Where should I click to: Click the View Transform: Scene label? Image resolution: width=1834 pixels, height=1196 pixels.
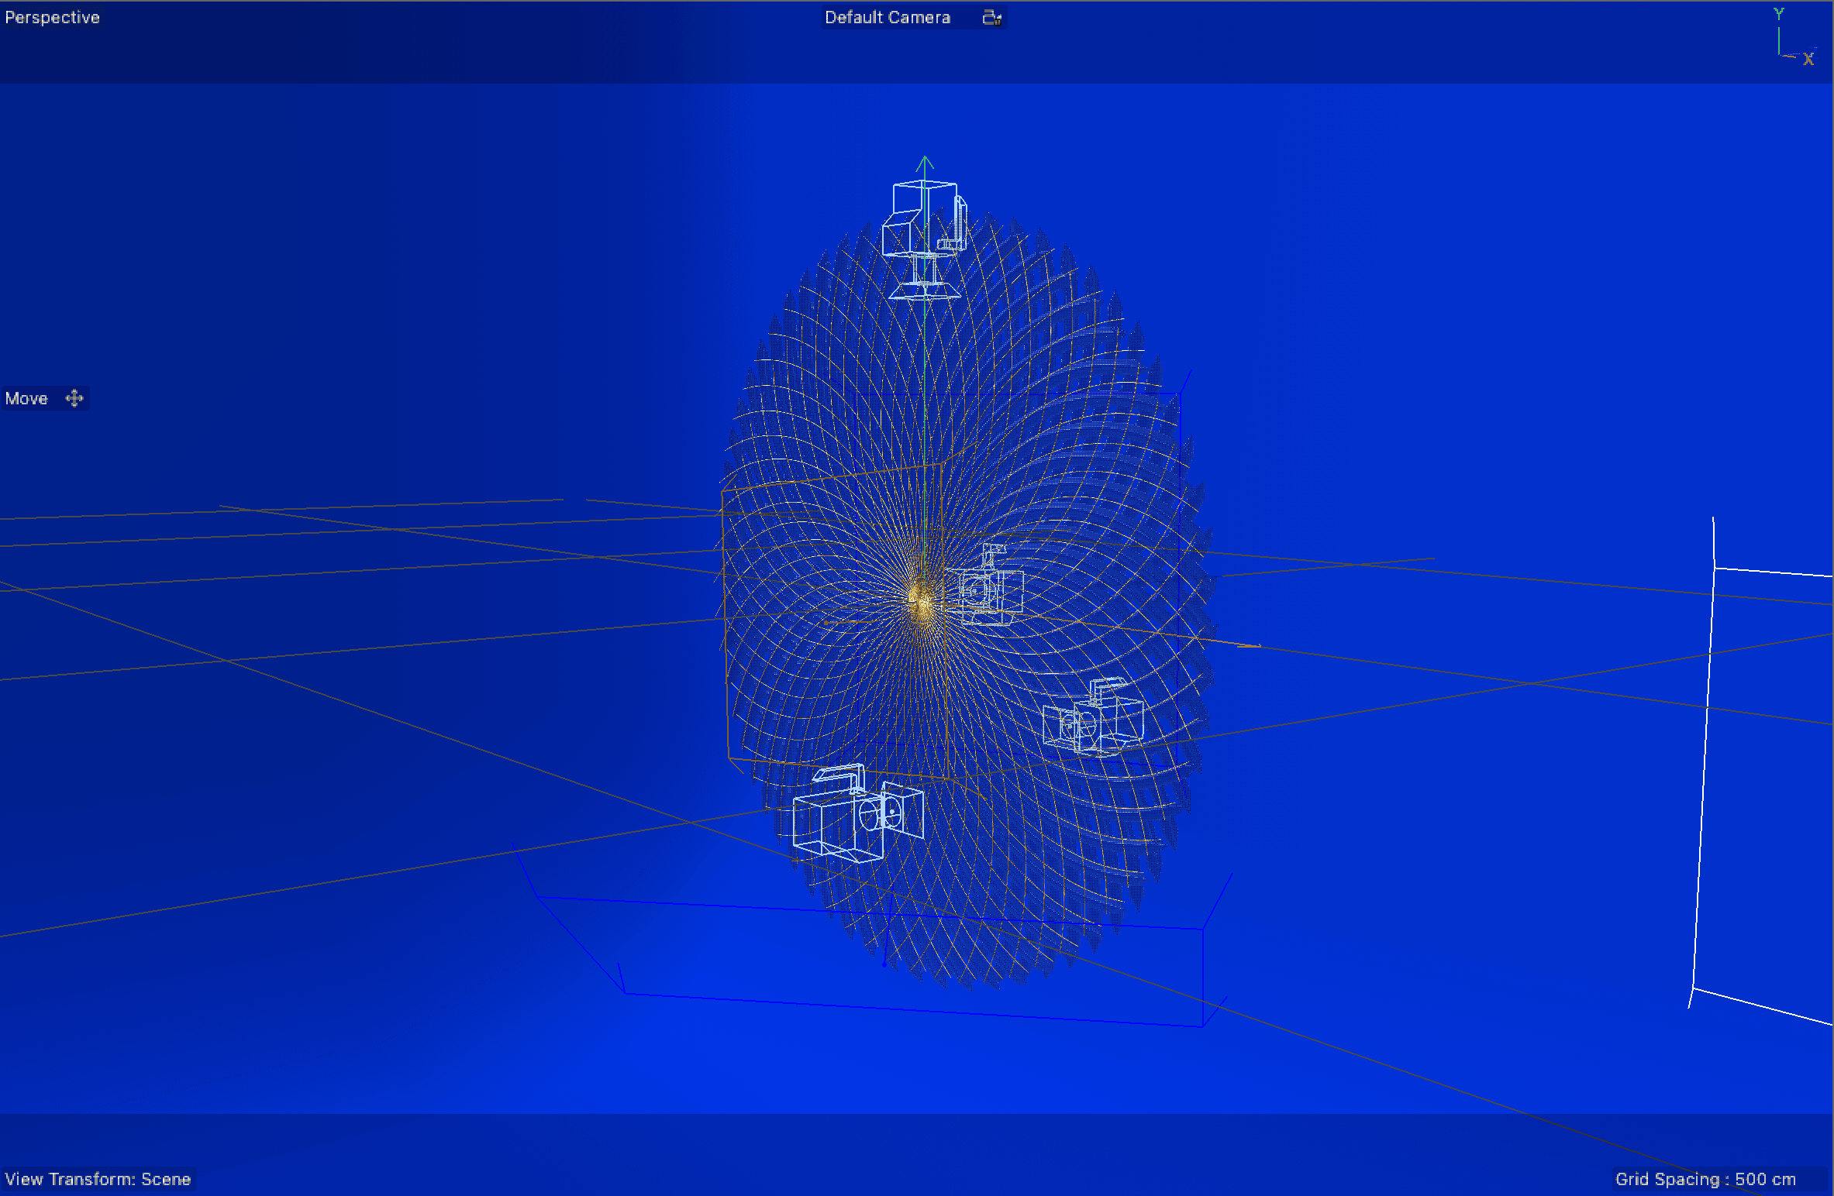click(98, 1179)
